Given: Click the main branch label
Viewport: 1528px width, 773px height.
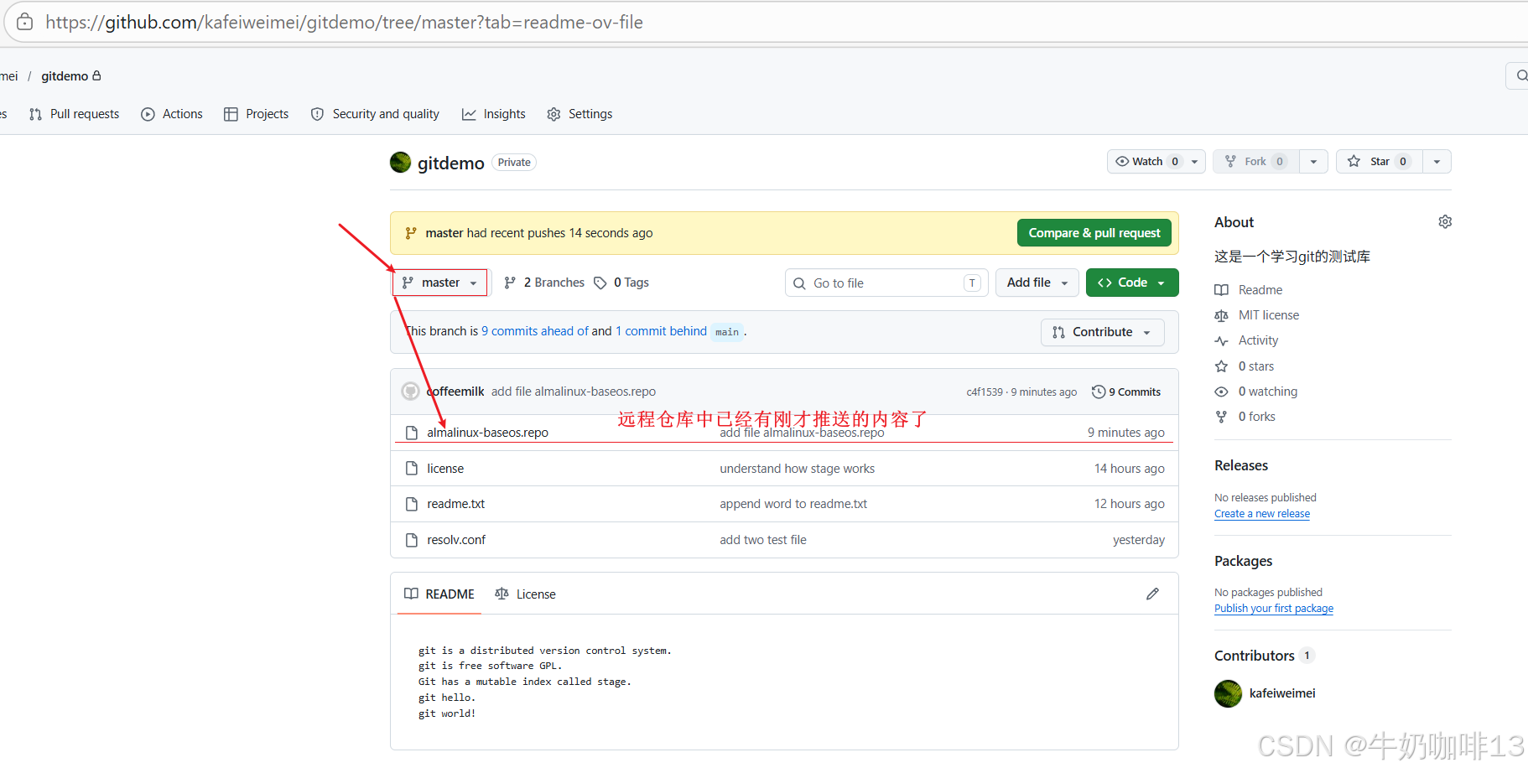Looking at the screenshot, I should 727,332.
